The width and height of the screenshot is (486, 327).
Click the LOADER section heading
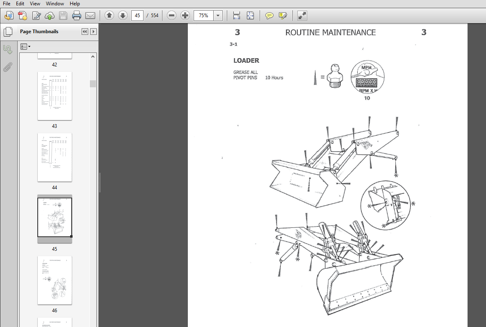[246, 61]
